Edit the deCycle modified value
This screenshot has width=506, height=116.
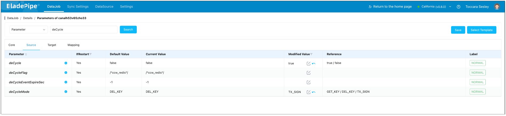[308, 64]
